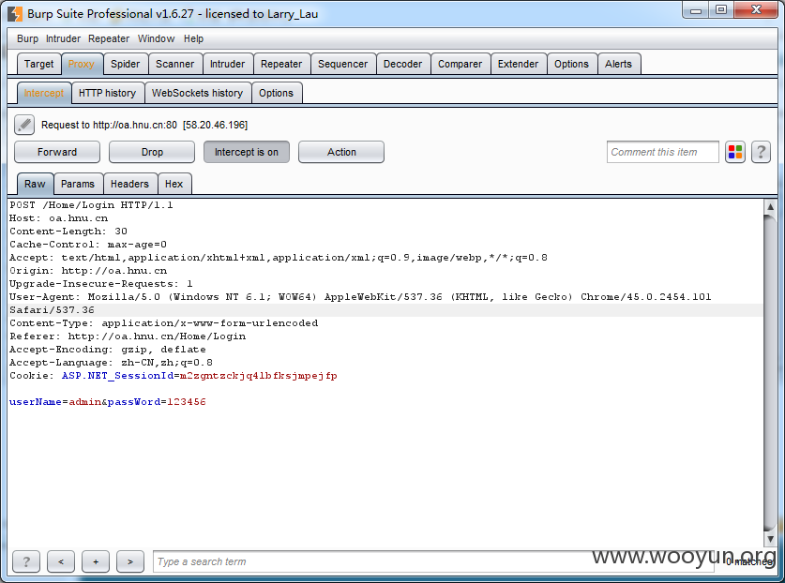Click the Origin header line
Image resolution: width=785 pixels, height=583 pixels.
(x=88, y=271)
